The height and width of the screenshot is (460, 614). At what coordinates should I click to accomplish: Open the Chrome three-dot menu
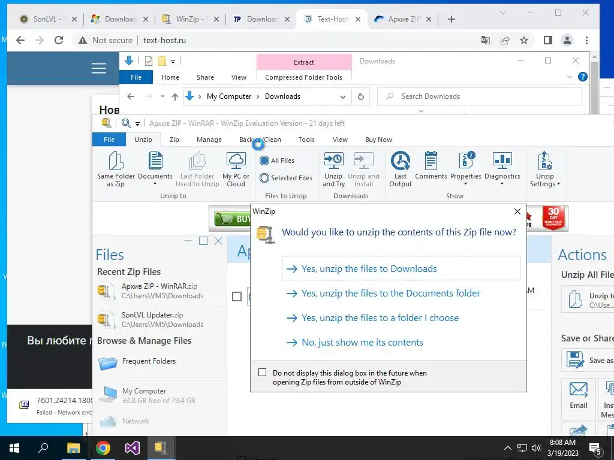[586, 40]
